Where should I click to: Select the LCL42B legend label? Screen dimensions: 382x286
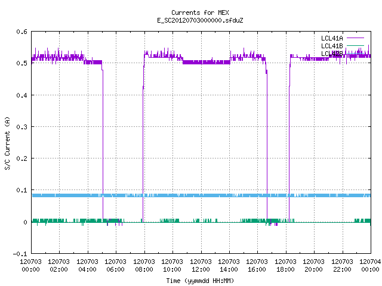(x=332, y=54)
